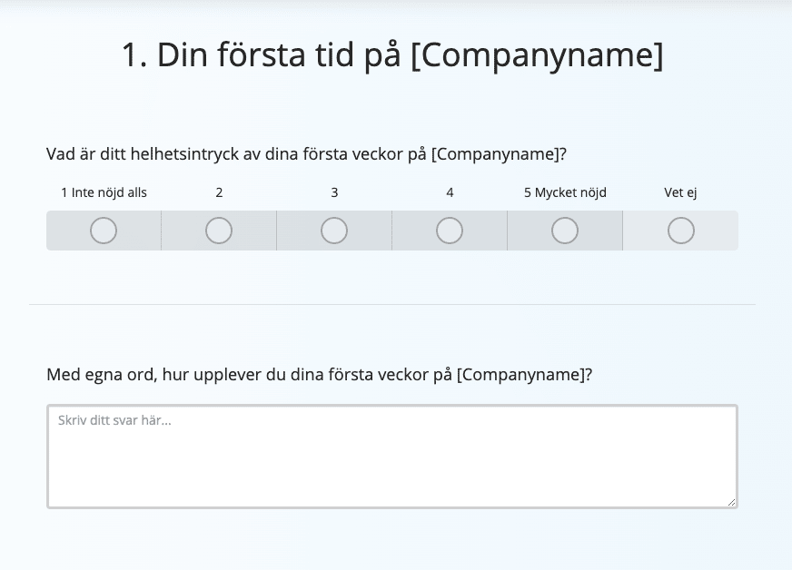The height and width of the screenshot is (570, 792).
Task: Click the textarea resize grip
Action: tap(732, 501)
